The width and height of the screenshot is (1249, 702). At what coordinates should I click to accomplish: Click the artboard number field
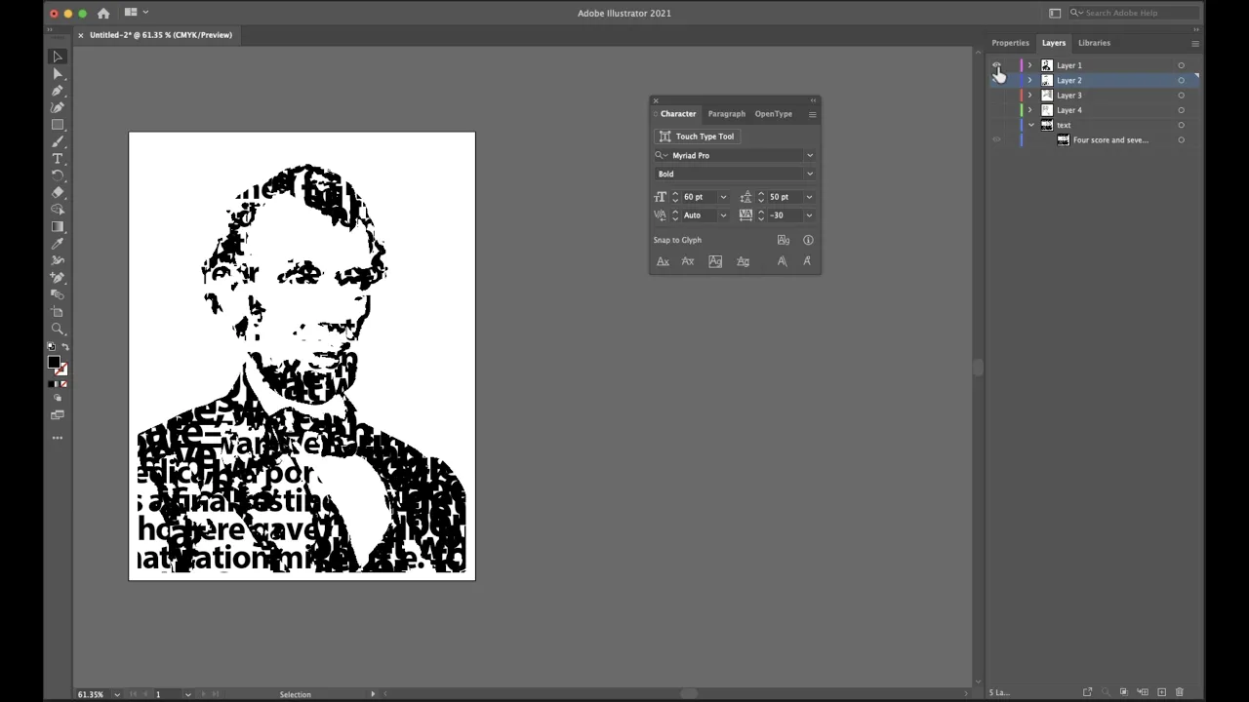167,694
